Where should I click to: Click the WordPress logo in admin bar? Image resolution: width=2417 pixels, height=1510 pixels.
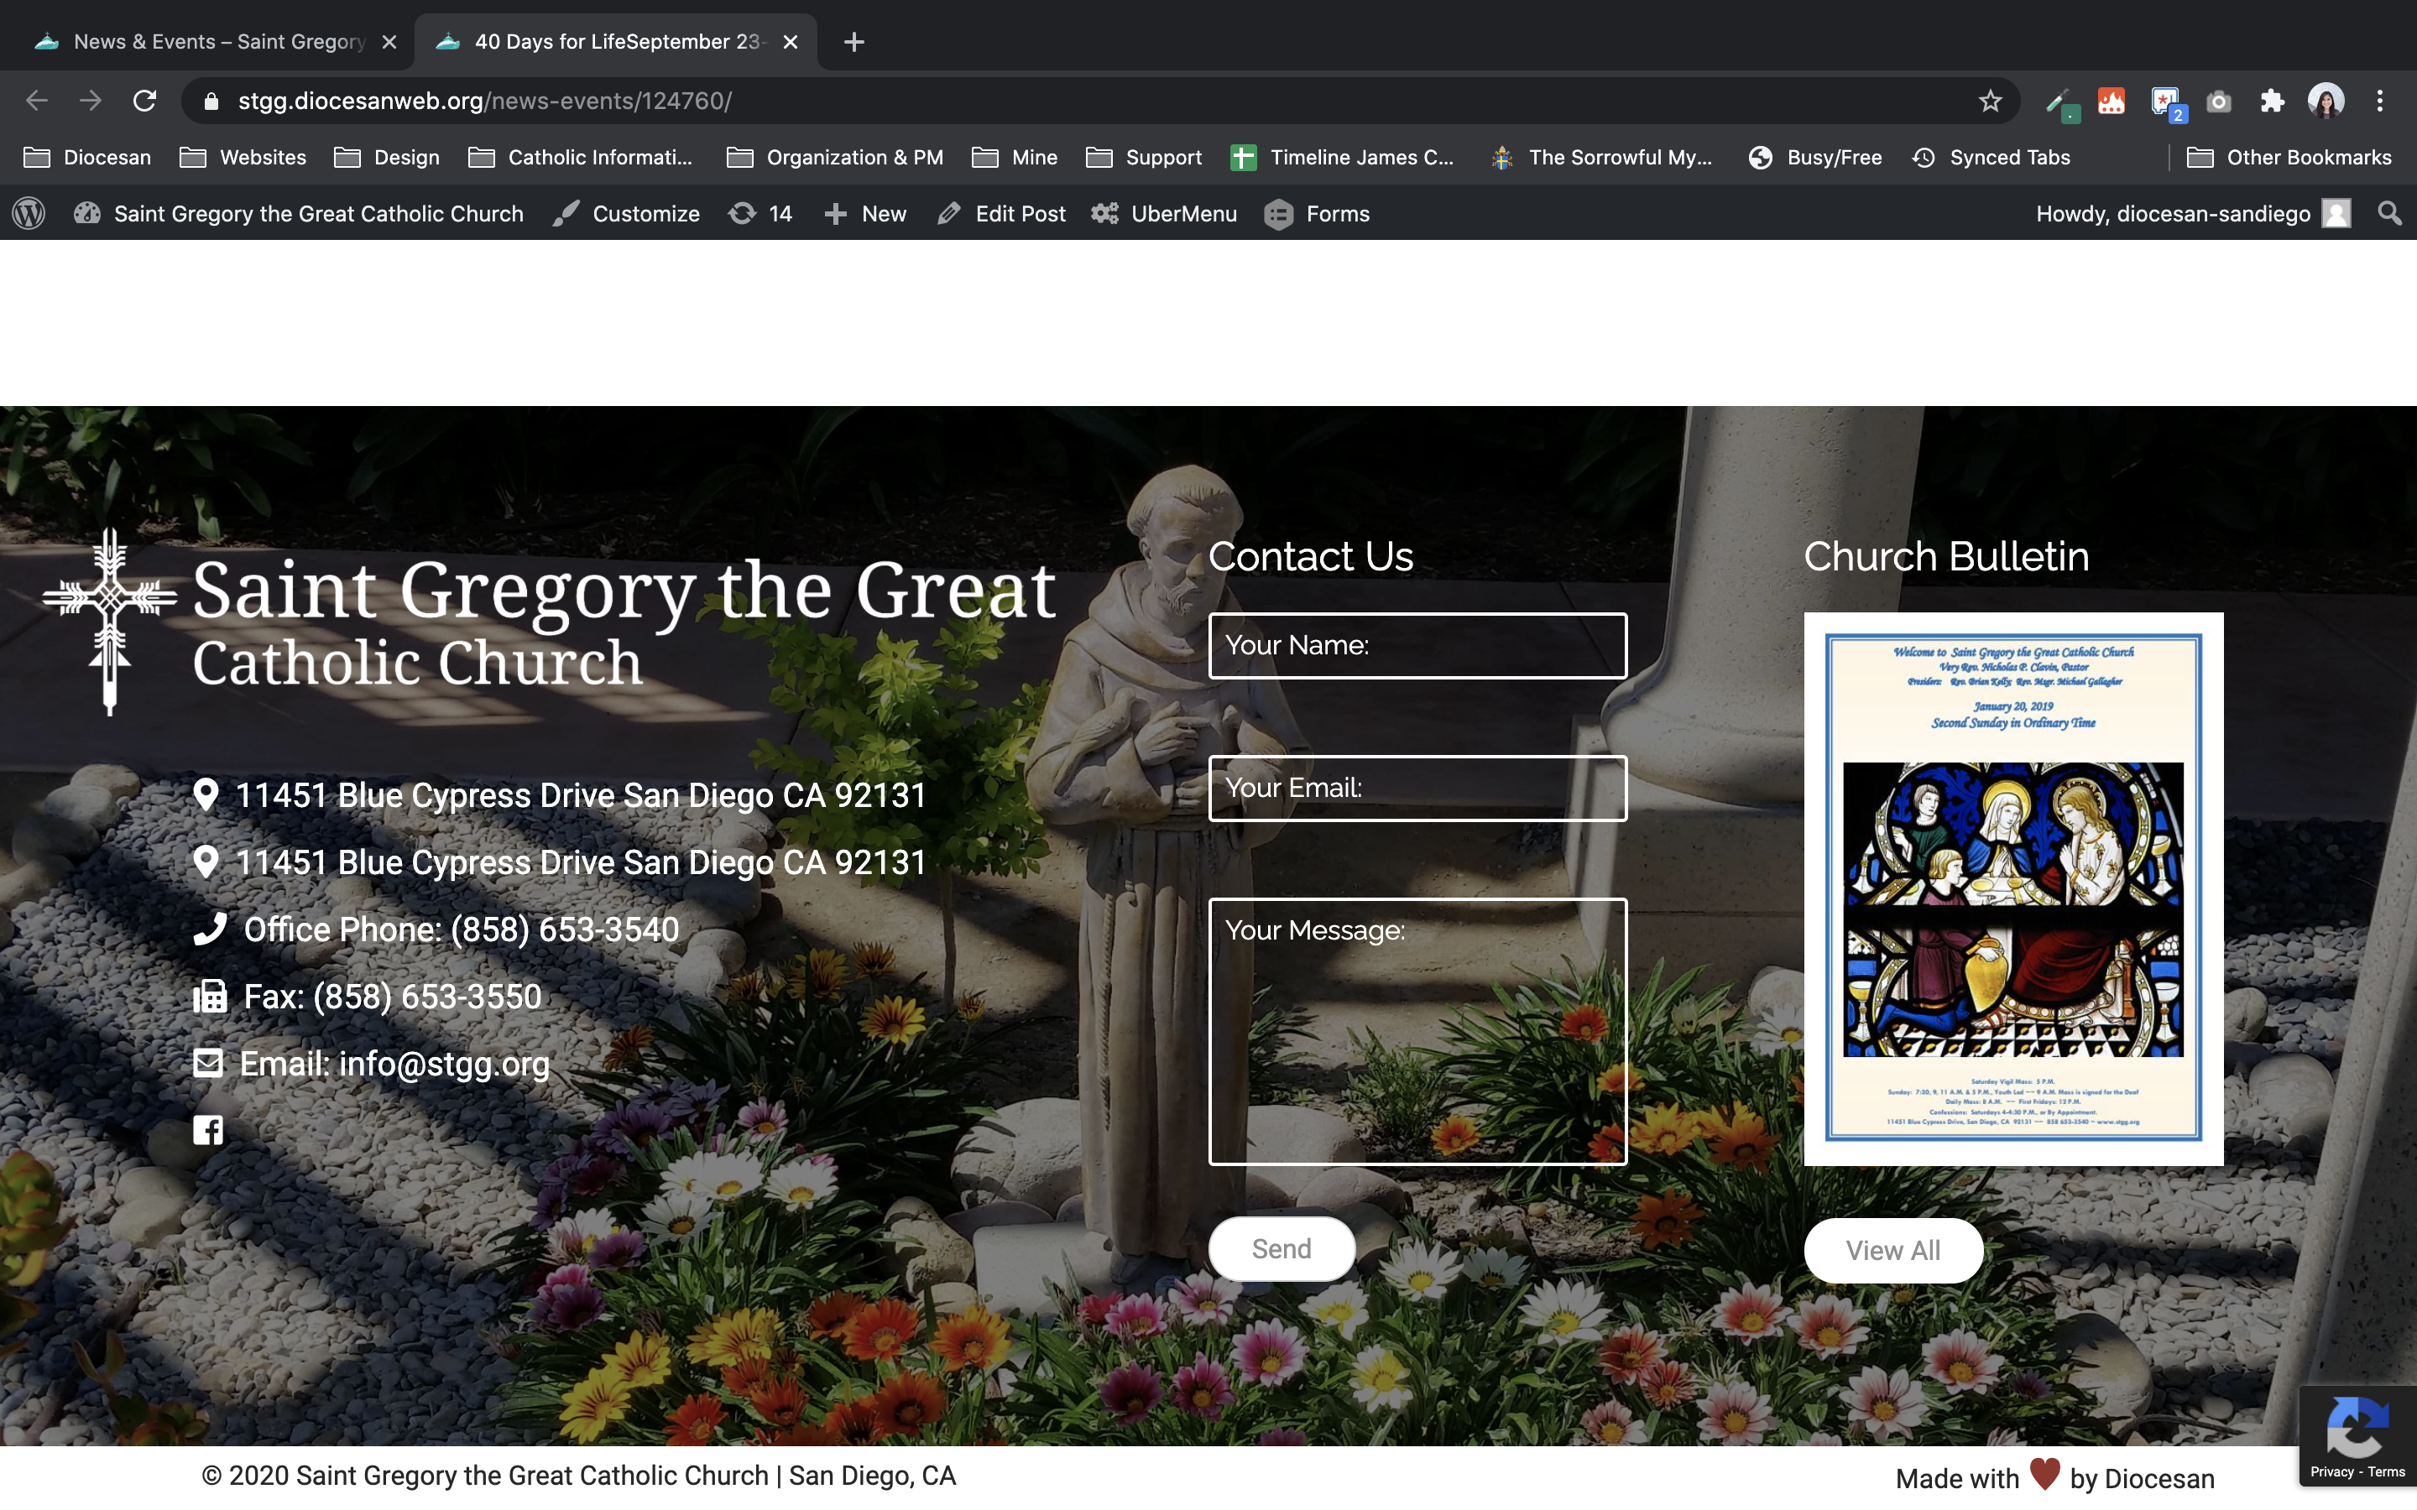coord(29,213)
